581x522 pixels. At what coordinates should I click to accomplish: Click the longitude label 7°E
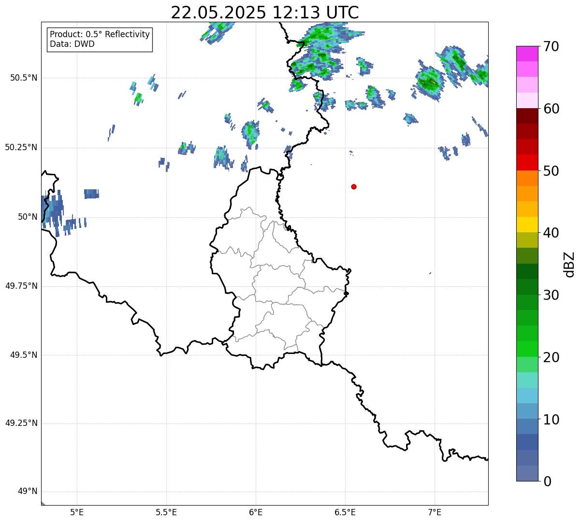point(435,512)
